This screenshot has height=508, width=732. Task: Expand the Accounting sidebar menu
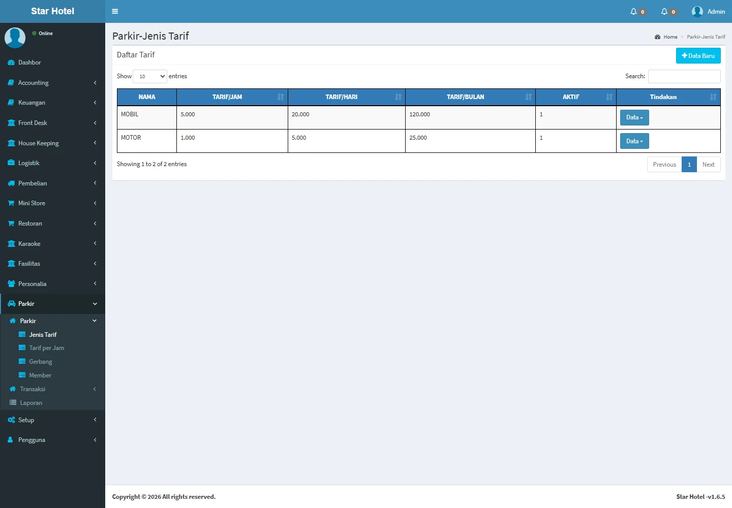[52, 83]
